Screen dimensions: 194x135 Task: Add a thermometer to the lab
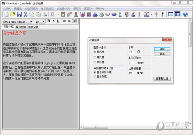pos(139,14)
